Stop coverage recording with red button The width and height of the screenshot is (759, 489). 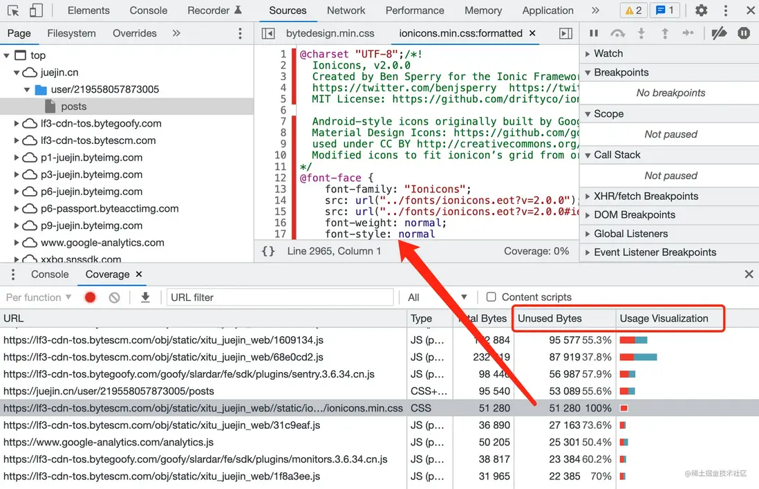point(90,297)
